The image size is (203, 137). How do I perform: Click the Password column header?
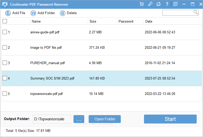tap(130, 21)
